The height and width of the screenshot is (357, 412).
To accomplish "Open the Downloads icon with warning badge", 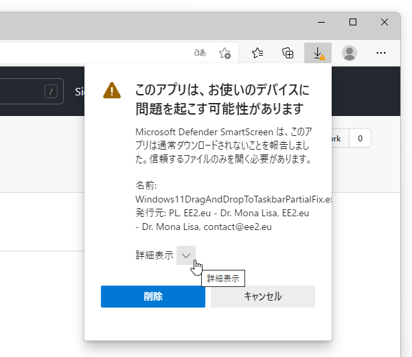I will [318, 53].
